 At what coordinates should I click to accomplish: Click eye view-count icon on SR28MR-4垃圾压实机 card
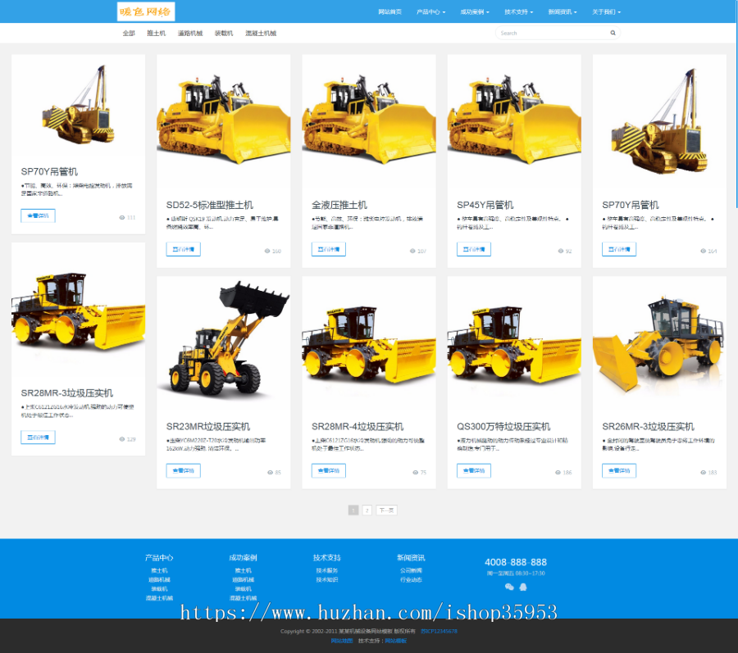click(x=416, y=473)
